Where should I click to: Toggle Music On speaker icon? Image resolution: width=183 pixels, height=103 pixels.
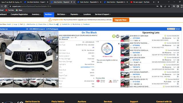pyautogui.click(x=57, y=24)
